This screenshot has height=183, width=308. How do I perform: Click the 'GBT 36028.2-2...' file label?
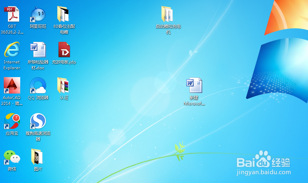(x=12, y=29)
